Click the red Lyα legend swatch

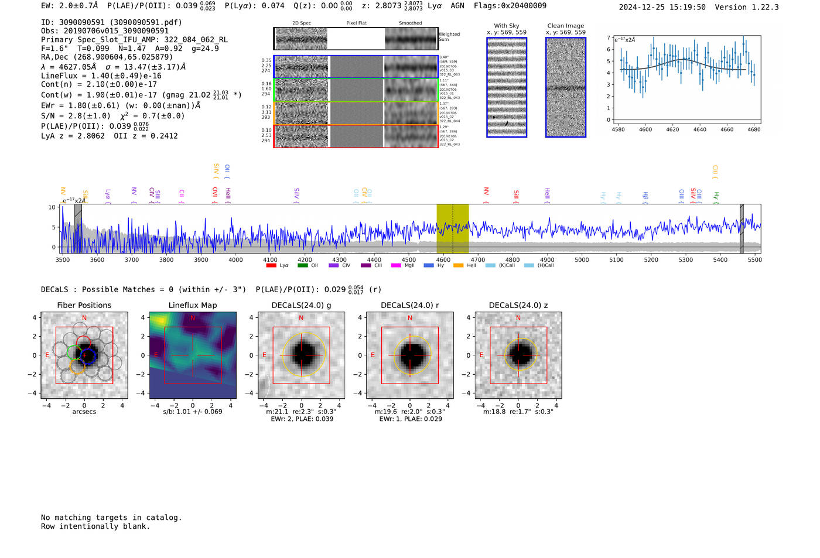point(271,265)
